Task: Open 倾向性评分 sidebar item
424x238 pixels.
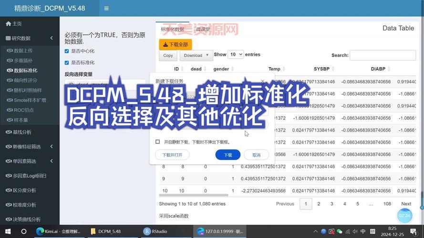Action: (x=22, y=80)
